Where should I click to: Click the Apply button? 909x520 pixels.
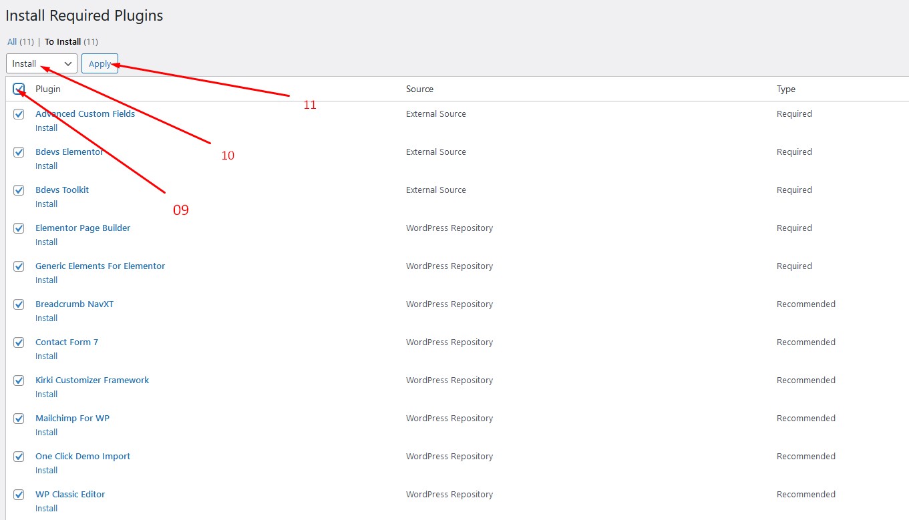tap(100, 63)
